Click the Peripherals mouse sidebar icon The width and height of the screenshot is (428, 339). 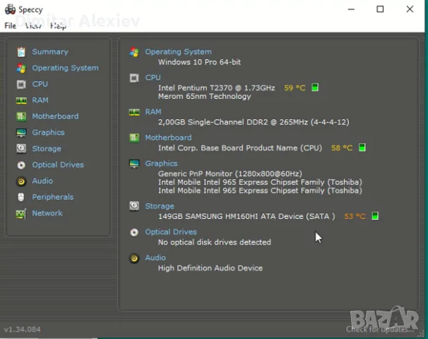coord(21,197)
